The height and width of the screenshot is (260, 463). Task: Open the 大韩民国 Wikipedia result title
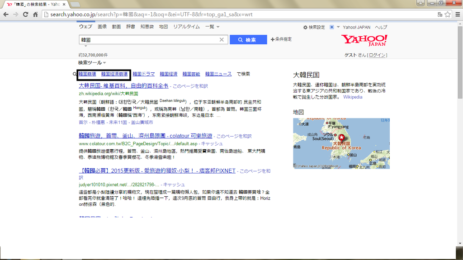[x=123, y=85]
